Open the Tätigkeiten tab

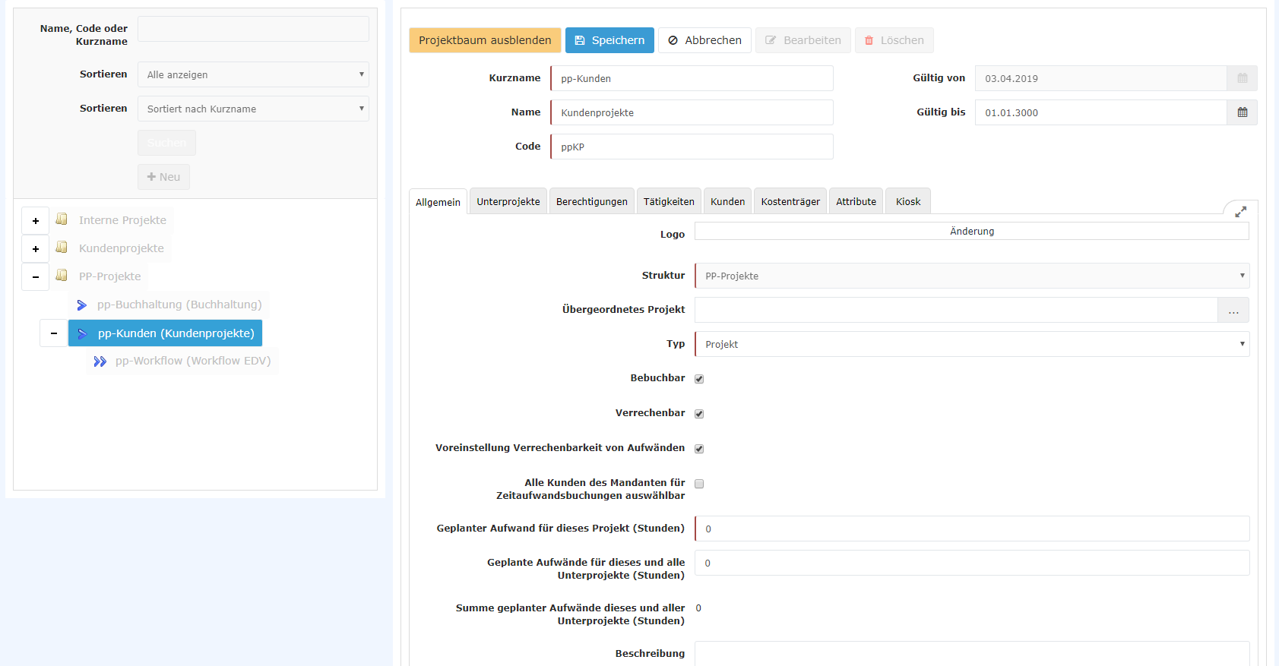click(x=669, y=201)
